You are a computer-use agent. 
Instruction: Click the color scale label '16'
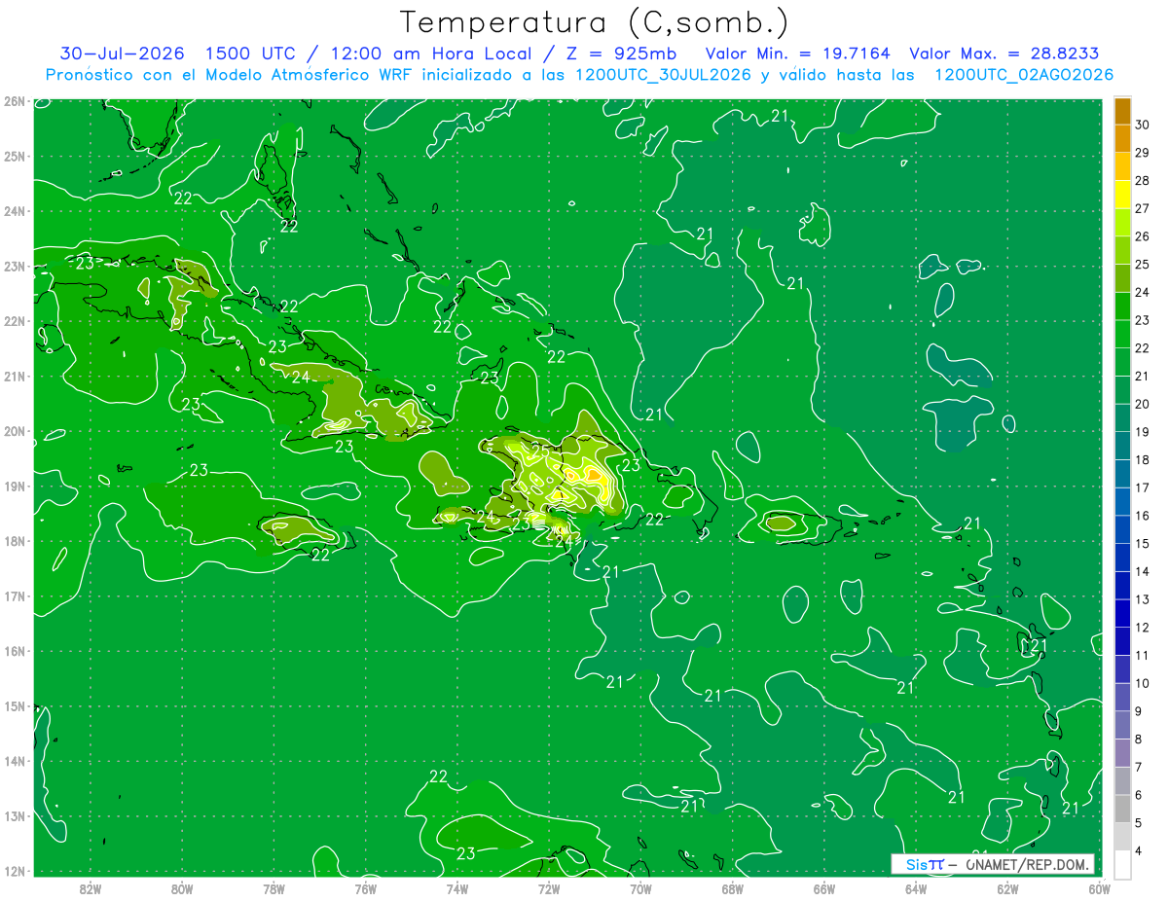coord(1143,516)
